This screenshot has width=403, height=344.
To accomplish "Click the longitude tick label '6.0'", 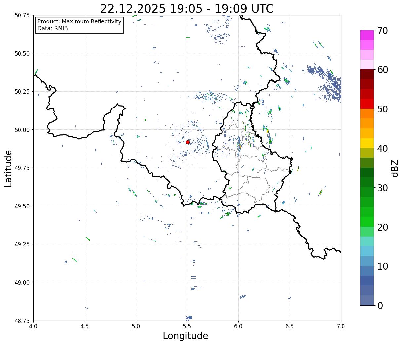I will point(238,326).
